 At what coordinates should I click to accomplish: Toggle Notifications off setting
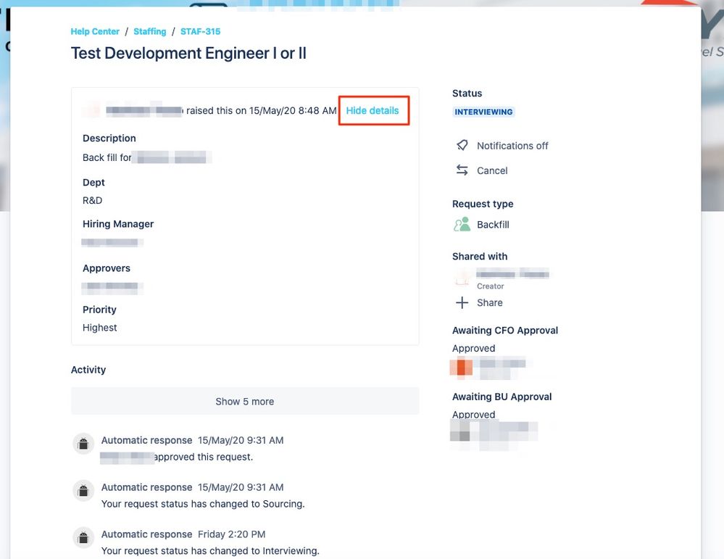tap(512, 146)
